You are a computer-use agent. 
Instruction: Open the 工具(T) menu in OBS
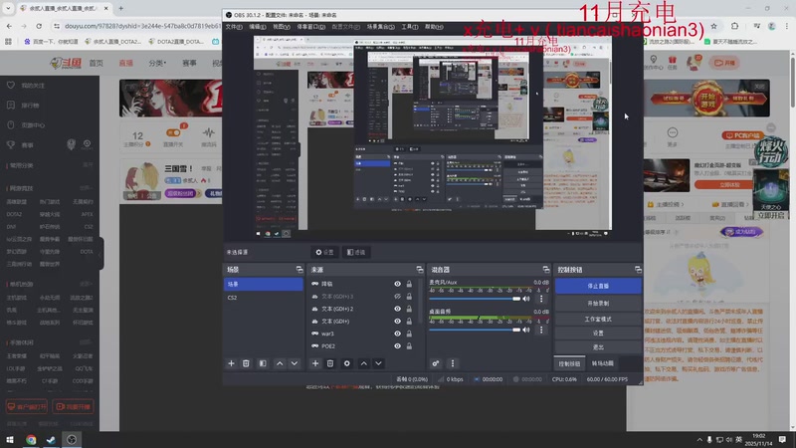pyautogui.click(x=410, y=27)
